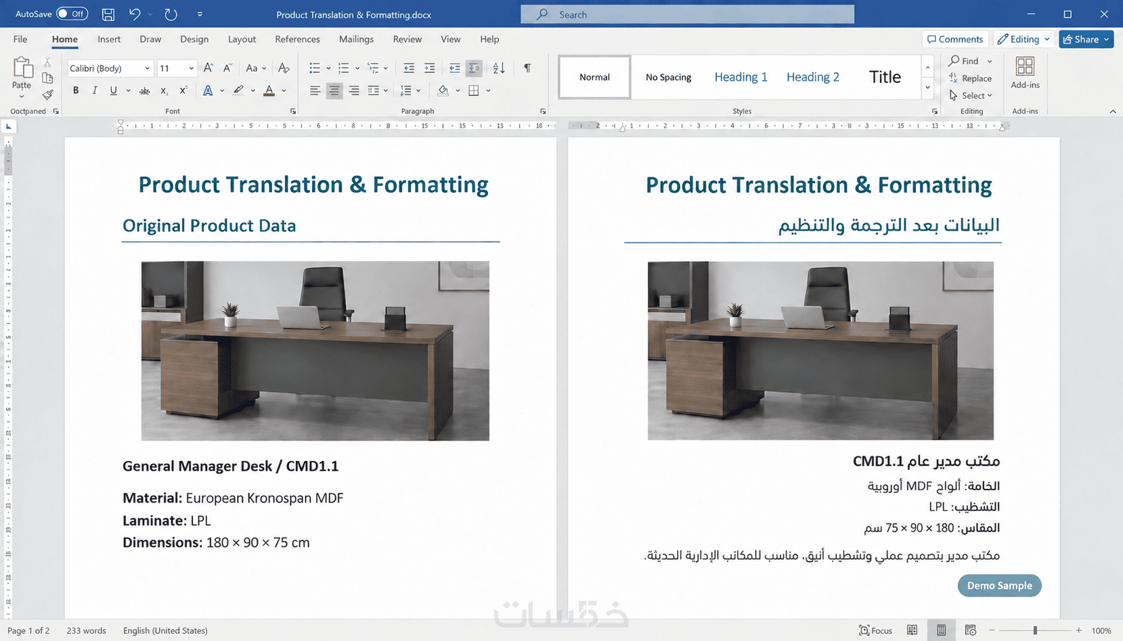Toggle Italic formatting button
1123x641 pixels.
point(95,91)
